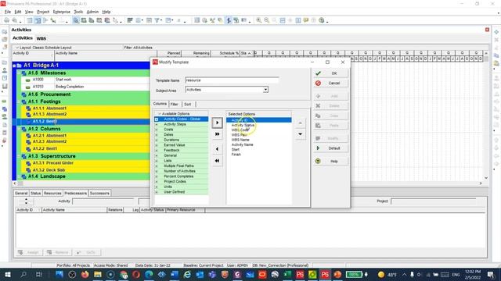Screen dimensions: 501x281
Task: Select WBS Name in Selected Options
Action: (x=240, y=140)
